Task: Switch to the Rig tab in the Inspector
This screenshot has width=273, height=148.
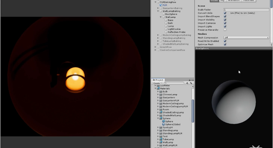Action: click(x=223, y=1)
